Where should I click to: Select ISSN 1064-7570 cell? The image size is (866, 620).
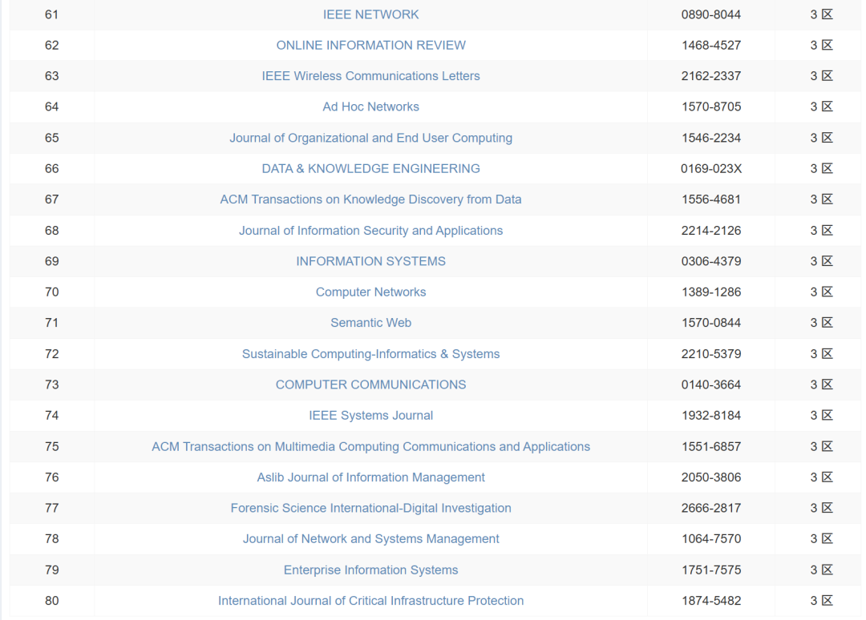(x=710, y=539)
